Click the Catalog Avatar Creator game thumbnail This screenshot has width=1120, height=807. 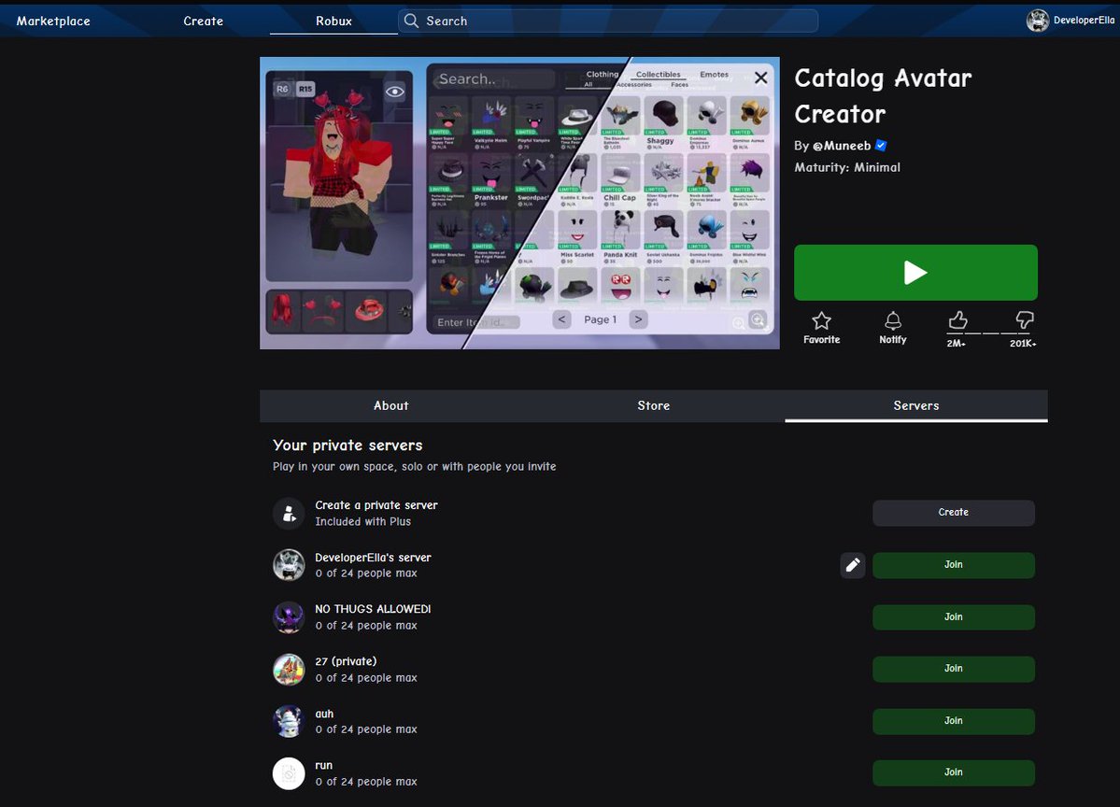519,203
